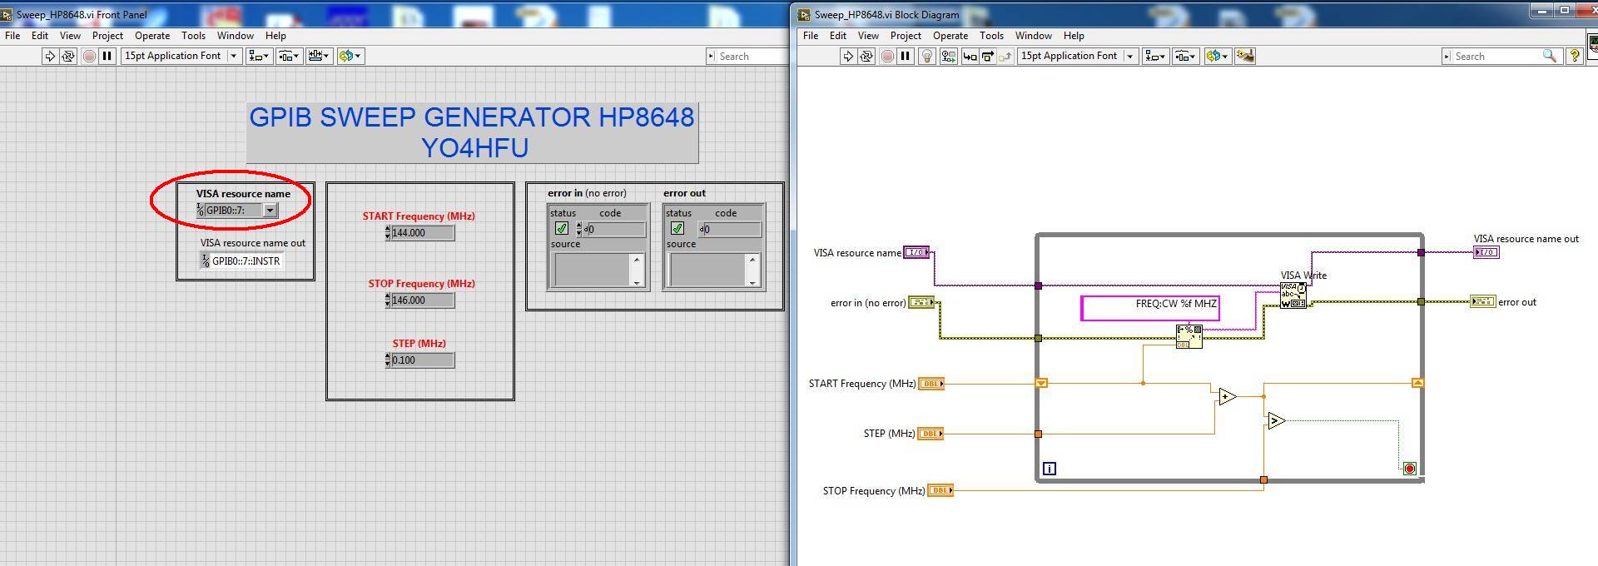The height and width of the screenshot is (566, 1598).
Task: Click Run Continuously in Front Panel toolbar
Action: click(x=68, y=56)
